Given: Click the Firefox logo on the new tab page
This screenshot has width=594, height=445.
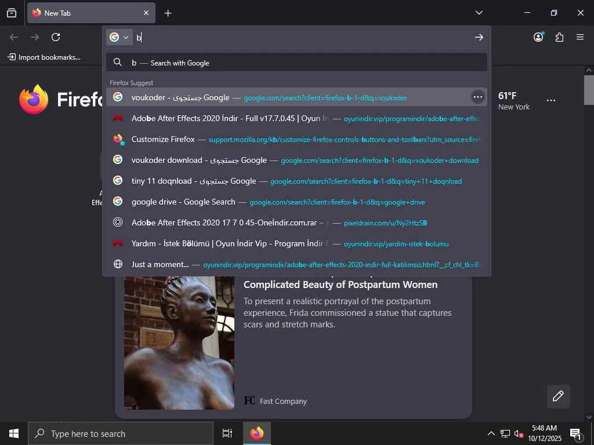Looking at the screenshot, I should (34, 100).
